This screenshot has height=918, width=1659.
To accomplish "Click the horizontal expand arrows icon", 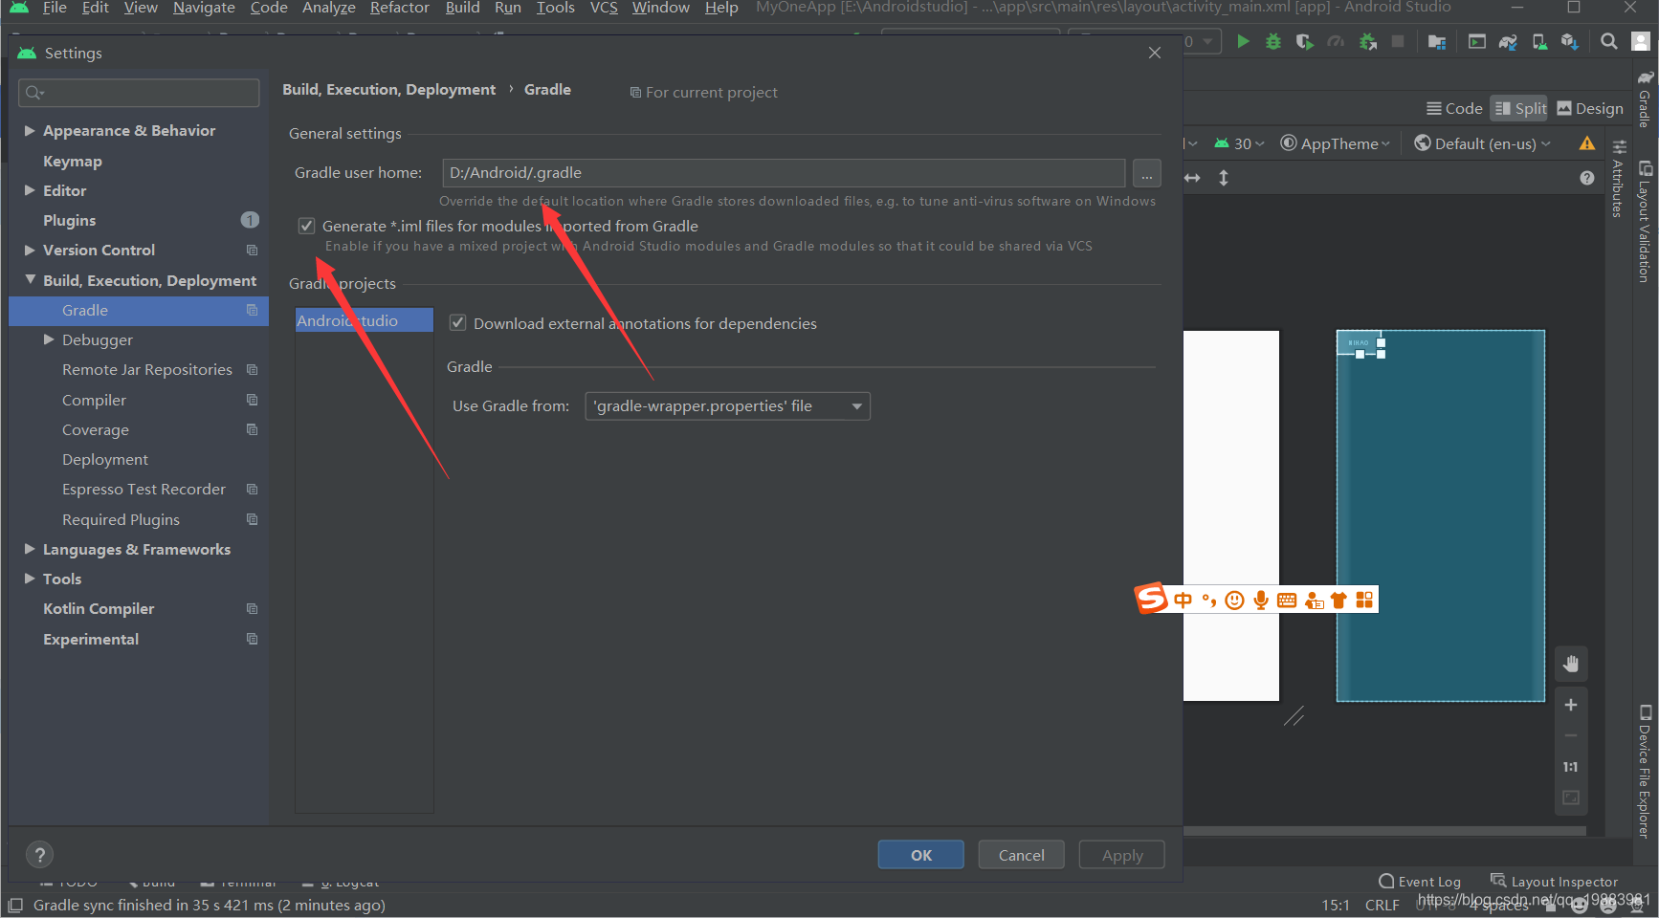I will 1192,178.
